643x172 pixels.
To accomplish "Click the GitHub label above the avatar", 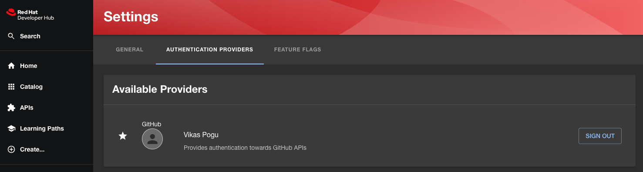I will coord(151,124).
